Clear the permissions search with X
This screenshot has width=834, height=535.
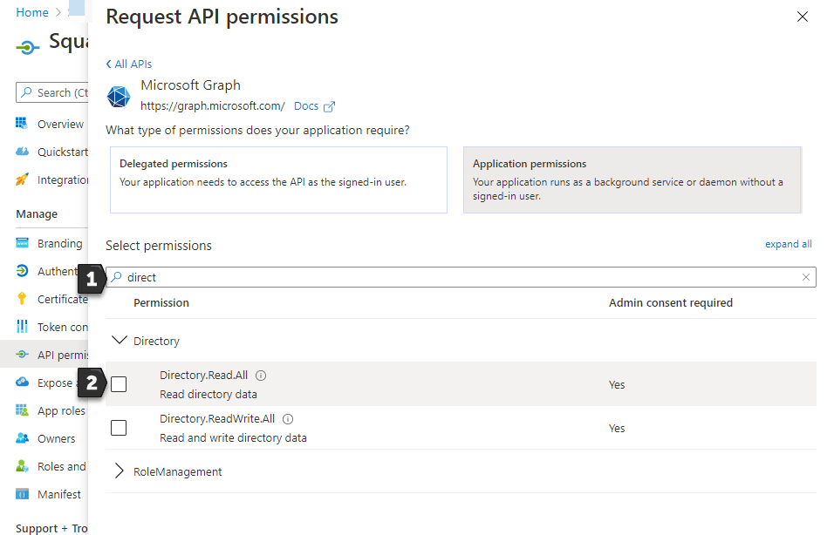point(806,277)
